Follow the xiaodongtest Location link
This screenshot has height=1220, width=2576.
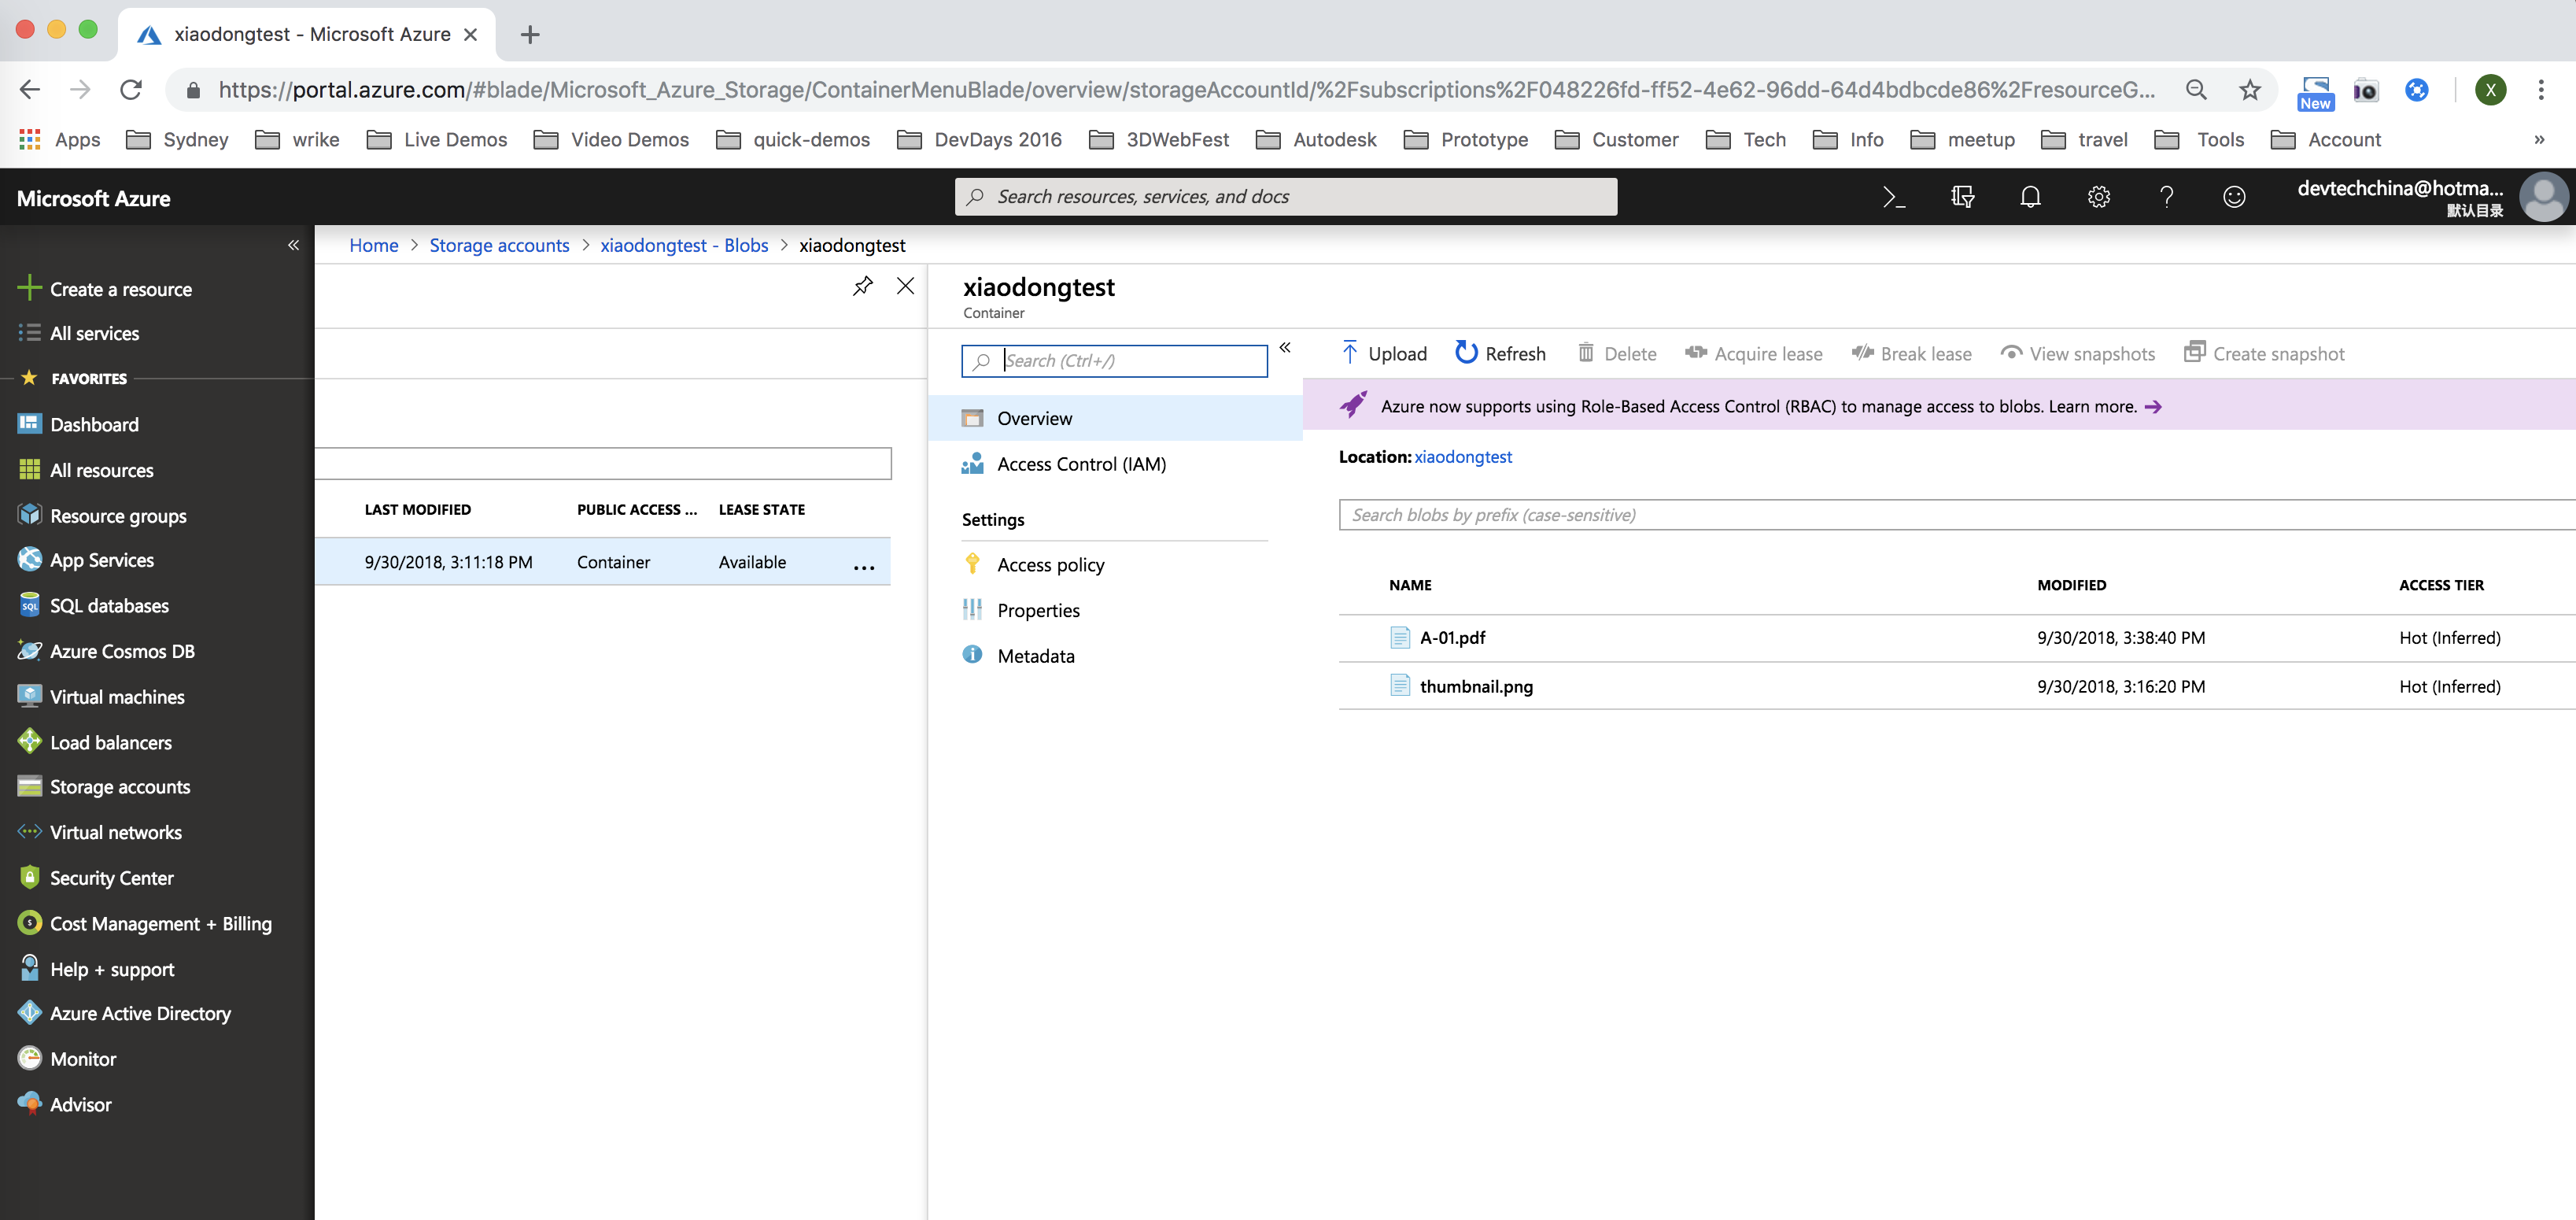coord(1462,457)
